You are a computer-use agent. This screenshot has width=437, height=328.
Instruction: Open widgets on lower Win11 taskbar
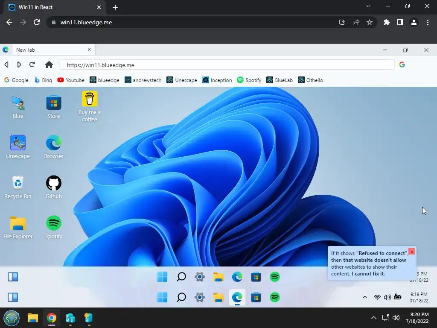click(x=13, y=297)
